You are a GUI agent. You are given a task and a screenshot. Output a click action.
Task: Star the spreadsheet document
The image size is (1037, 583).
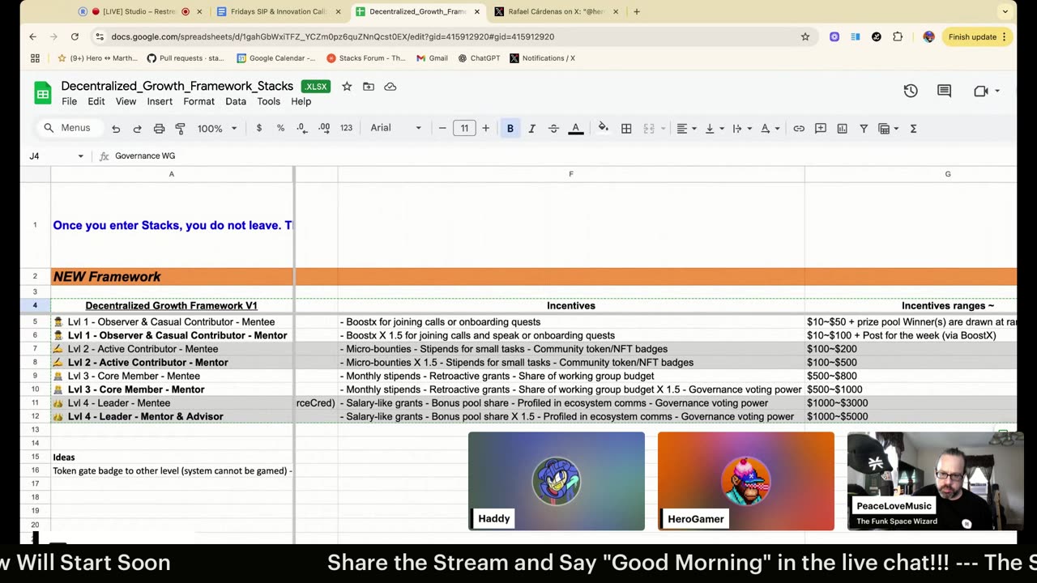coord(347,87)
